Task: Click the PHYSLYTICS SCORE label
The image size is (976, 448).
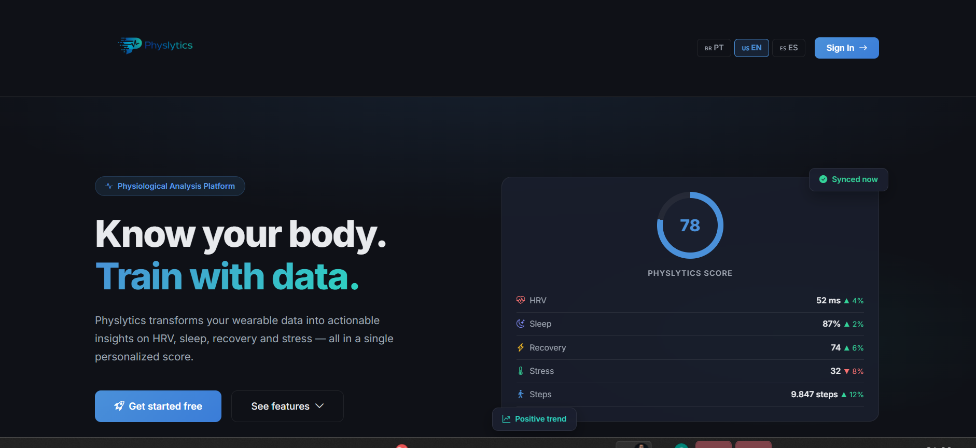Action: pyautogui.click(x=690, y=273)
